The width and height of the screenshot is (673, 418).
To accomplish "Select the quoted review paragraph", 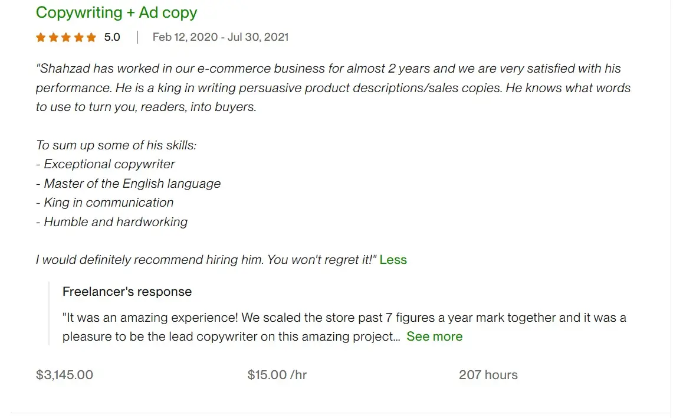I will tap(333, 87).
